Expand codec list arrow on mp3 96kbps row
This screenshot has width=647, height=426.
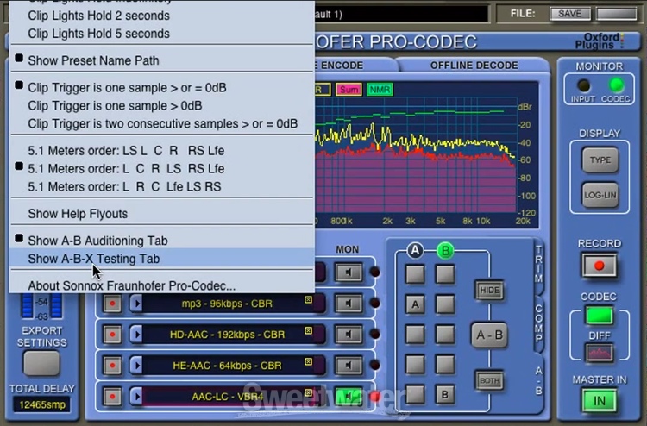[x=136, y=304]
